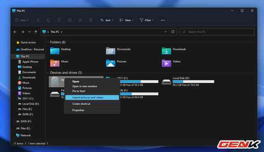The height and width of the screenshot is (152, 264).
Task: Go up one level arrow
Action: (36, 32)
